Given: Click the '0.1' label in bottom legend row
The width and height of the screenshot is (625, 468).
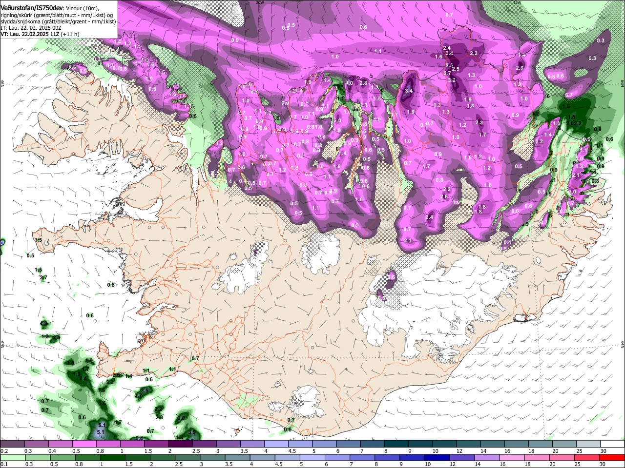Looking at the screenshot, I should click(3, 465).
